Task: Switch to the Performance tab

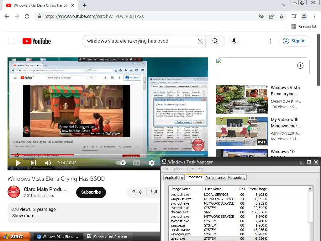Action: click(215, 178)
